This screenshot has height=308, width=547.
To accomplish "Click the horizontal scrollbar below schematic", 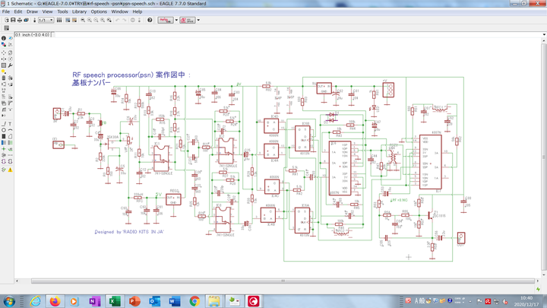I will [283, 281].
